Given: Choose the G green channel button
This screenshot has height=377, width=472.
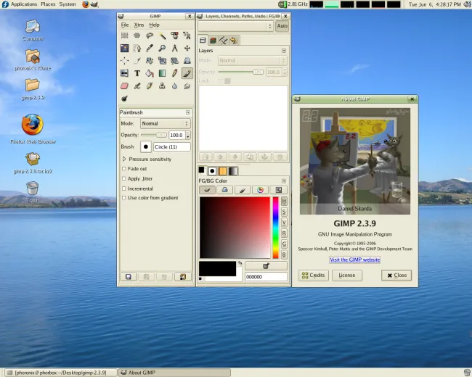Looking at the screenshot, I should pos(284,244).
